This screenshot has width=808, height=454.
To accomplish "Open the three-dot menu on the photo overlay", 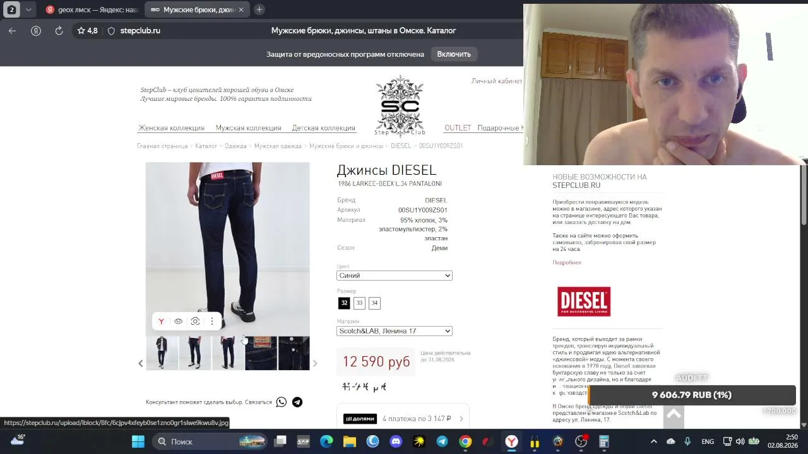I will [x=212, y=322].
